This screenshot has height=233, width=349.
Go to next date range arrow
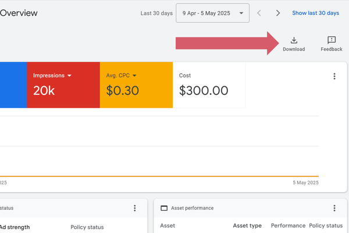click(x=278, y=13)
